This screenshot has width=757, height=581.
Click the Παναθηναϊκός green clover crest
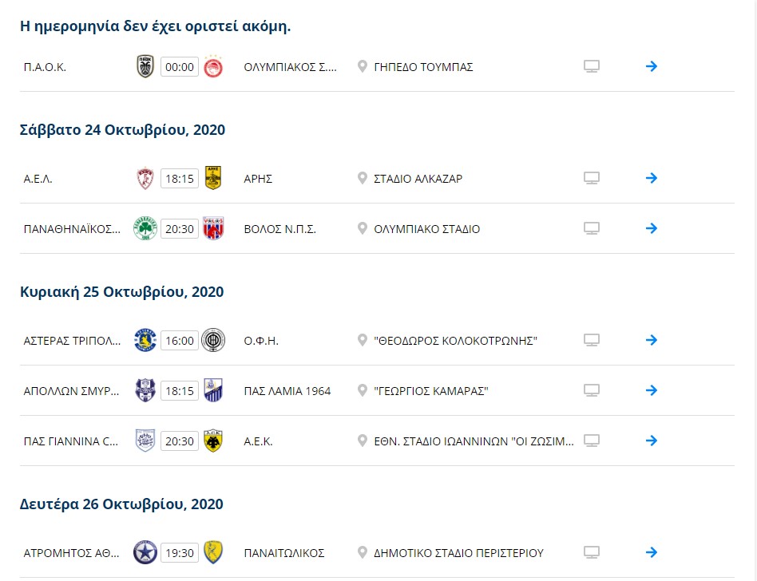point(145,228)
